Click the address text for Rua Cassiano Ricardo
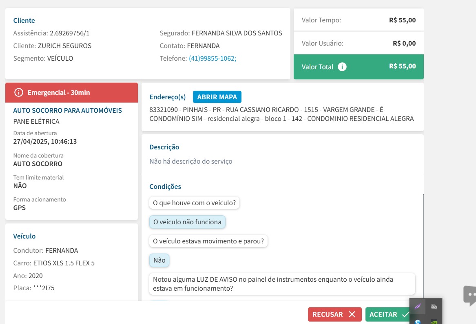The image size is (476, 324). click(281, 114)
